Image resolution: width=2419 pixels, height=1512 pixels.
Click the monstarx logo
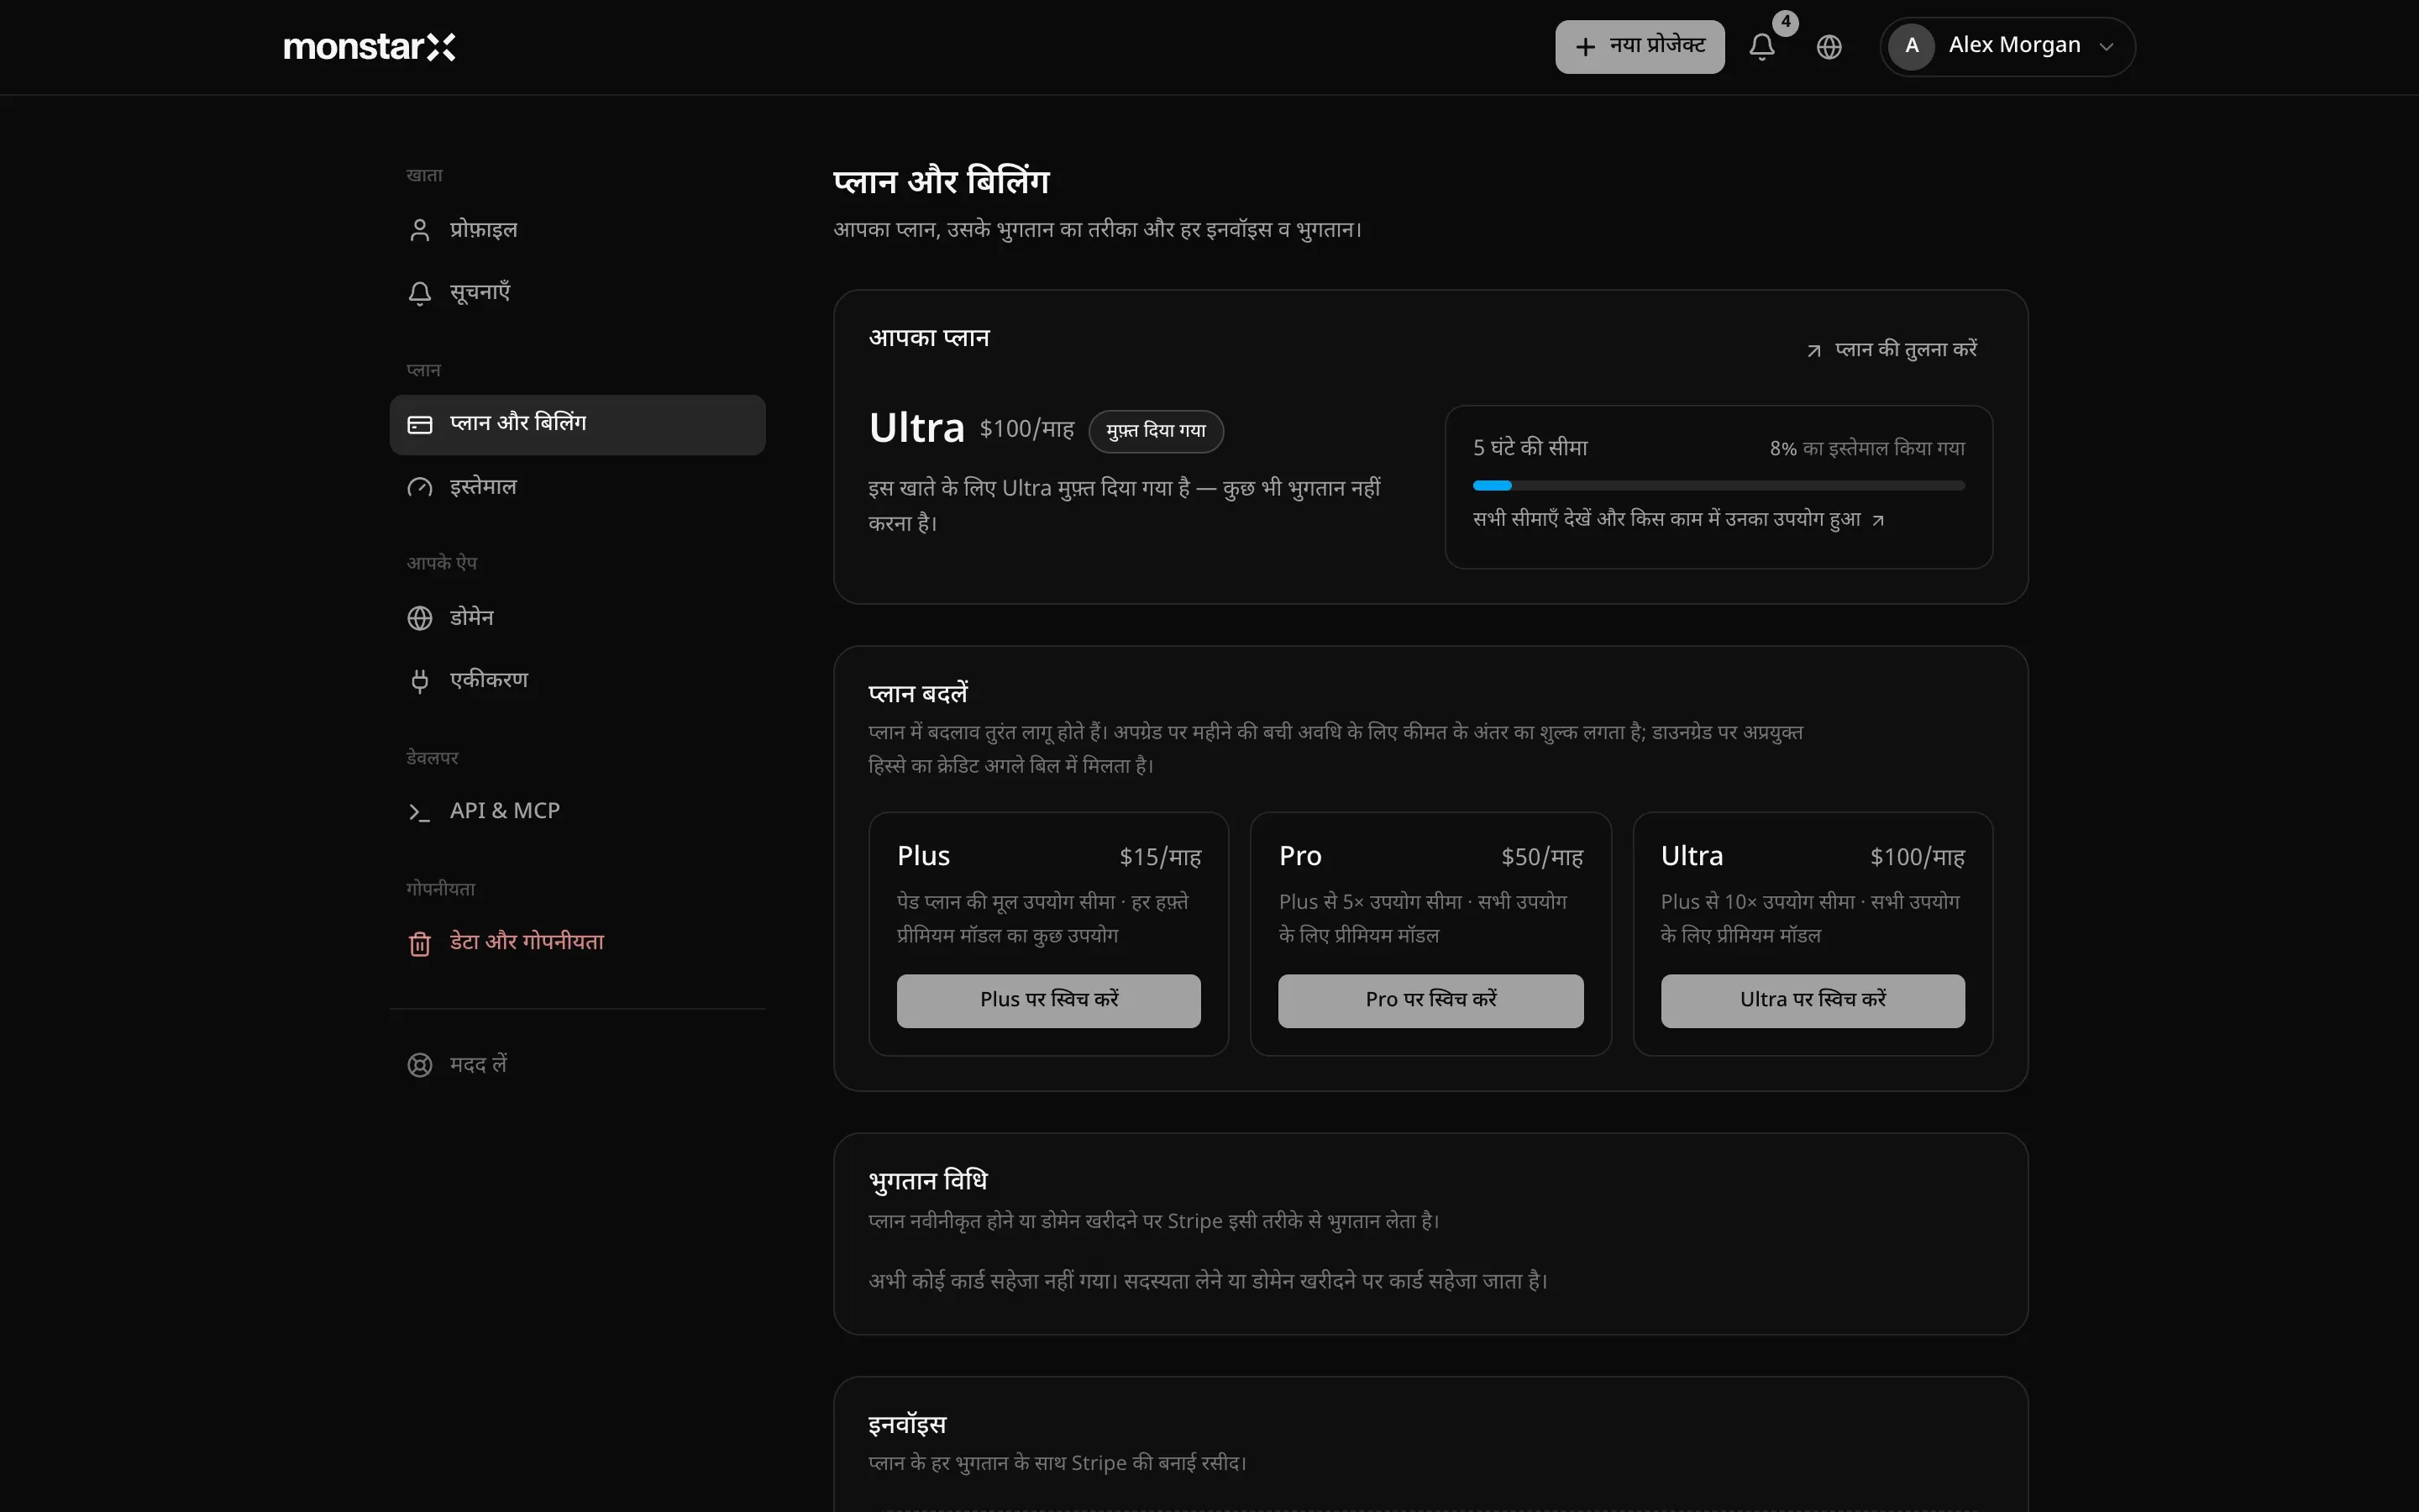pos(369,47)
